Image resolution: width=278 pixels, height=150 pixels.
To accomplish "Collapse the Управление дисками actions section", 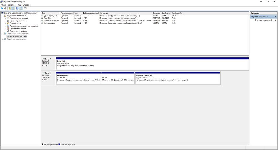I will tap(275, 17).
